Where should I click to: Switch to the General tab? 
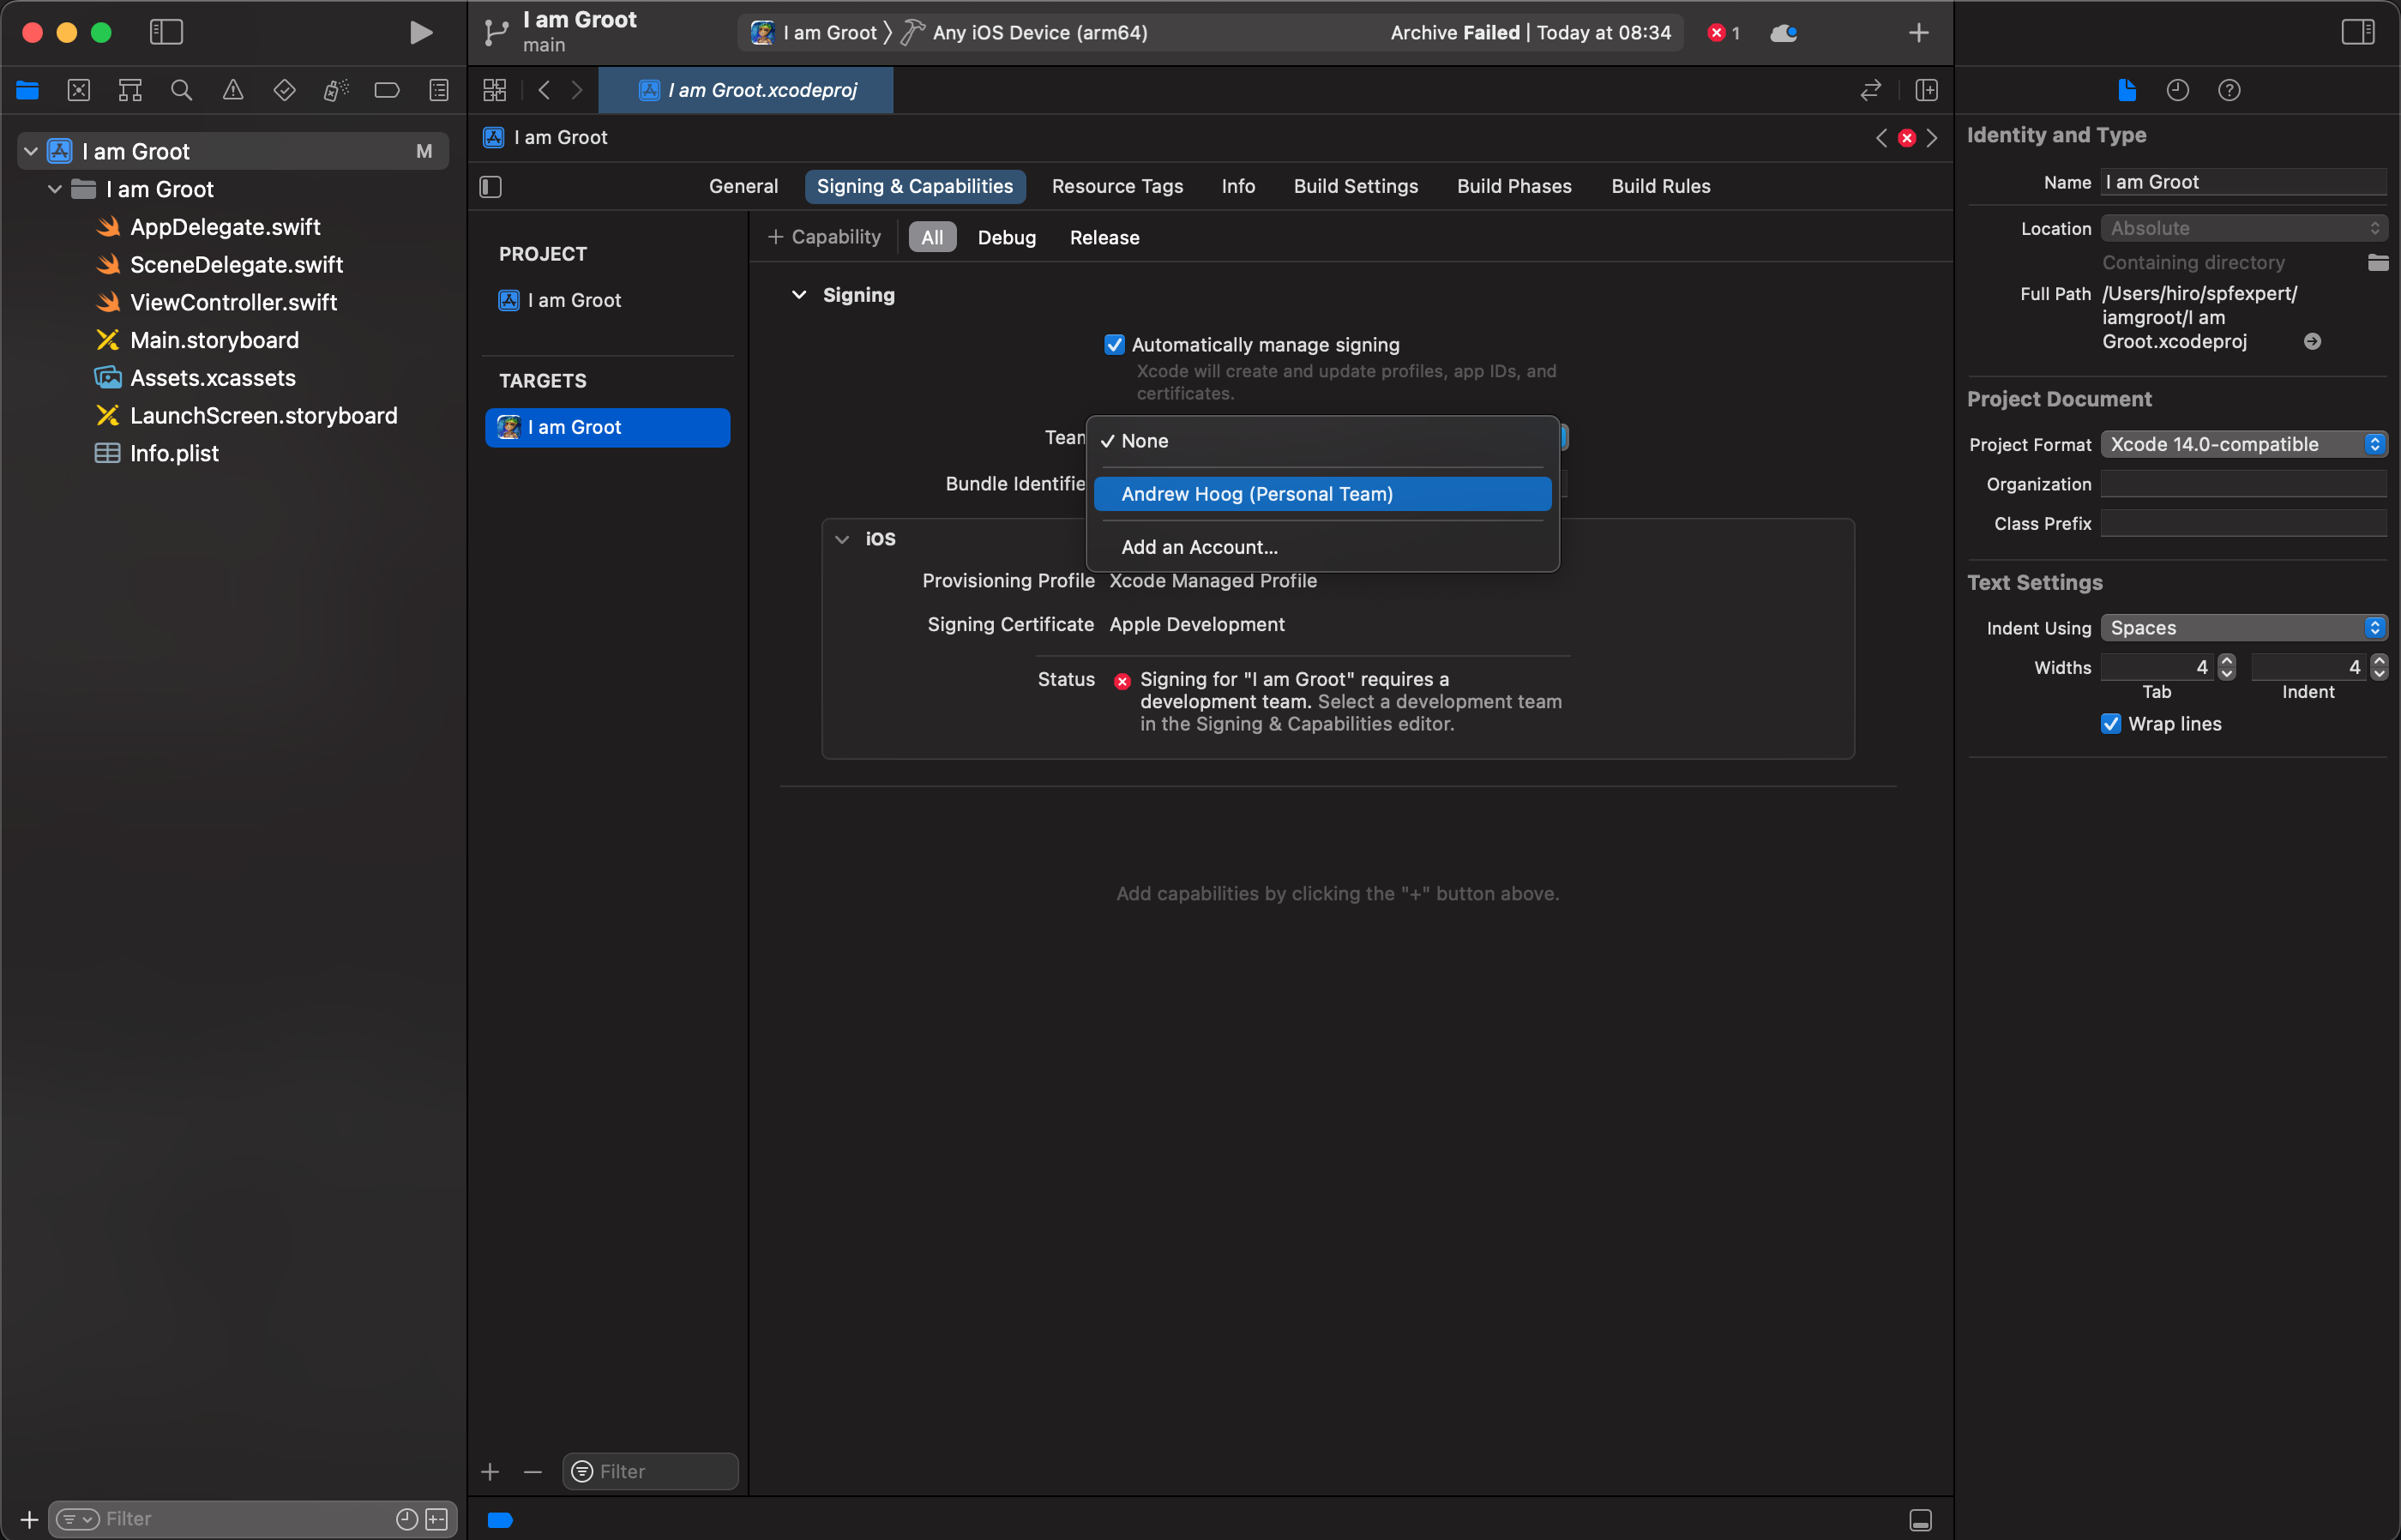(743, 186)
